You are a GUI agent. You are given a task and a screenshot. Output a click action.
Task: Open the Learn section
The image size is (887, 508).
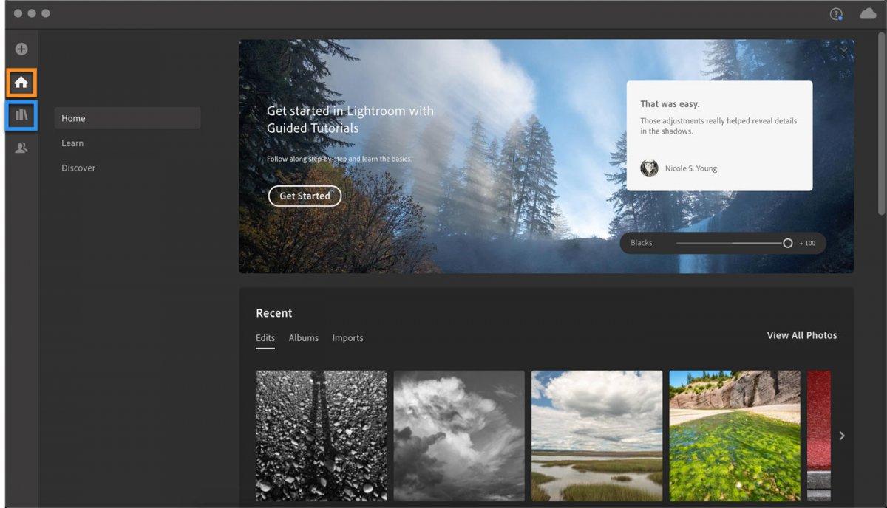72,143
